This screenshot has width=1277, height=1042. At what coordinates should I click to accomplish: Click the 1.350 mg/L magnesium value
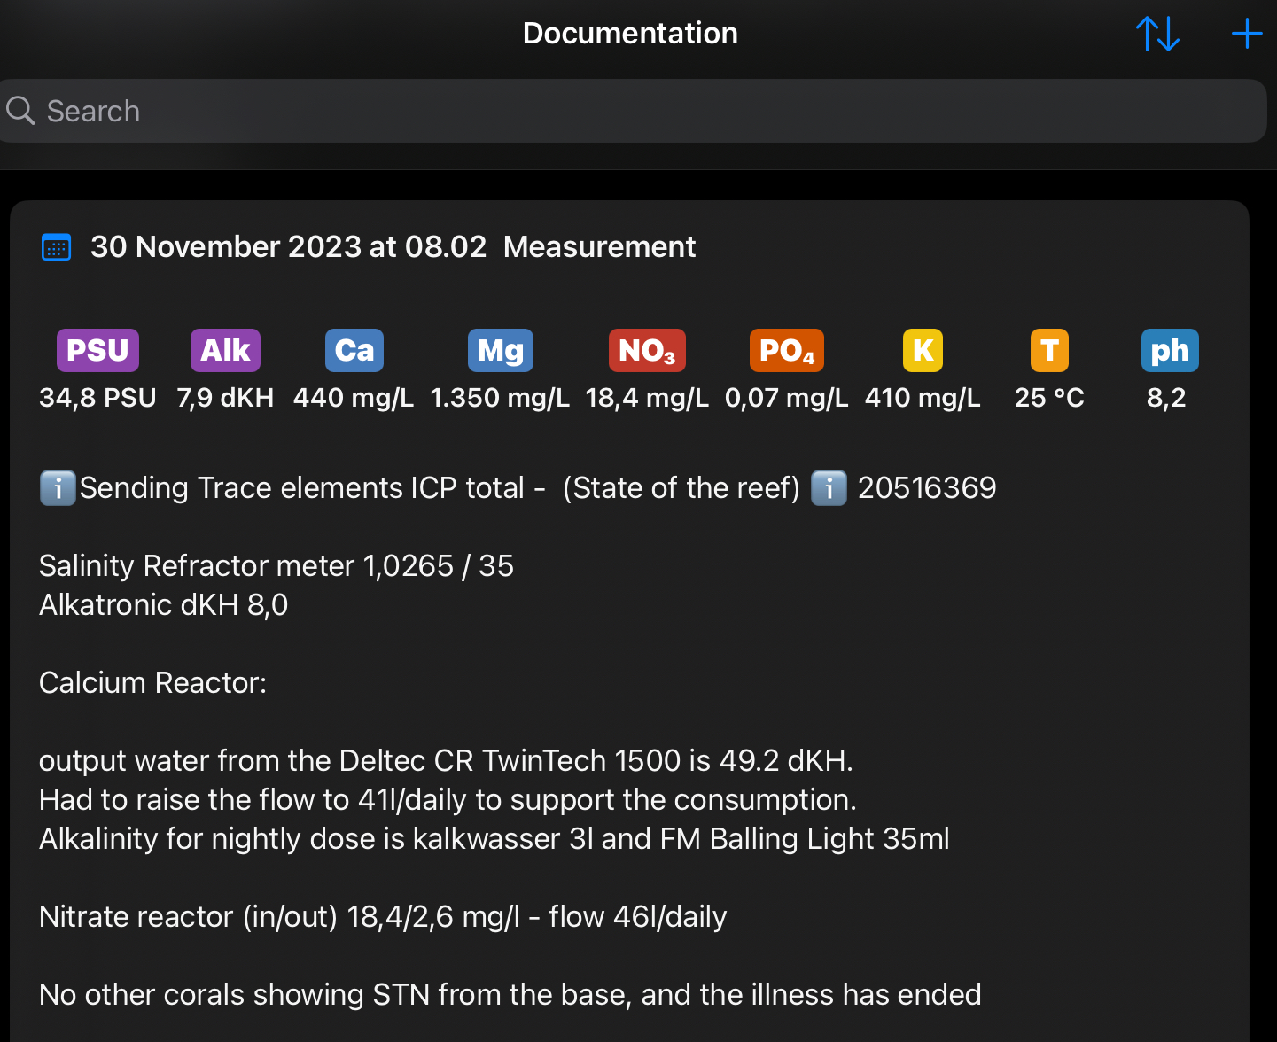click(500, 398)
